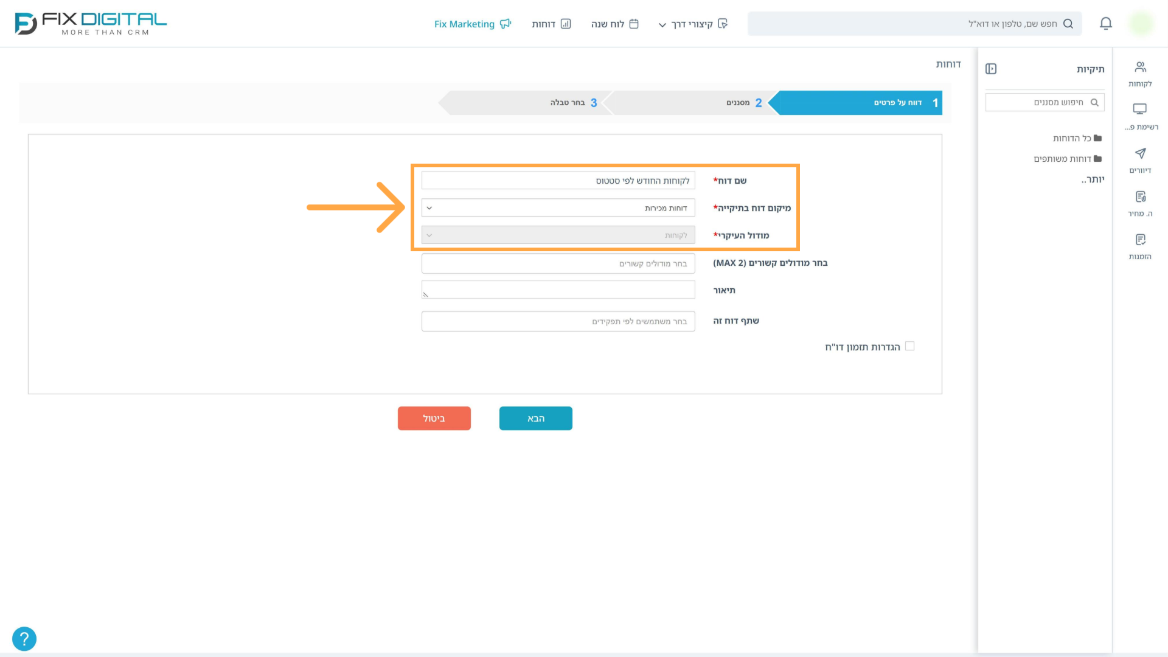Screen dimensions: 1168x657
Task: Open the בחר מודולים קשורים selector
Action: point(558,263)
